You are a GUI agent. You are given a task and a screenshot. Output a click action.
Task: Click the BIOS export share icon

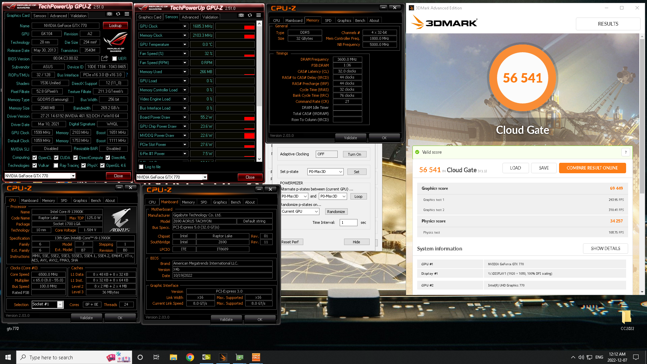point(104,59)
